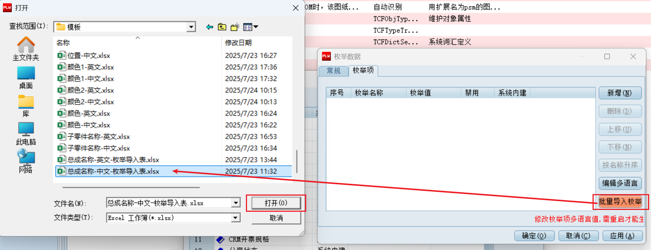This screenshot has width=651, height=250.
Task: Click the 打开(O) button
Action: 276,203
